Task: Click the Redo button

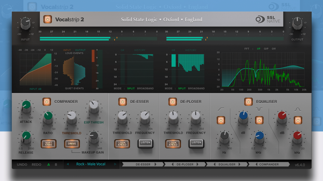Action: point(36,164)
